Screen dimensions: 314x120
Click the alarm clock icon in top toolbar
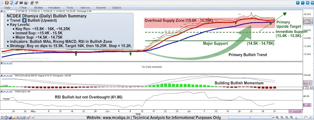coord(37,3)
